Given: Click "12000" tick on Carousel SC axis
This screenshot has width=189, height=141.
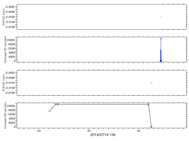Looking at the screenshot, I should (11, 48).
